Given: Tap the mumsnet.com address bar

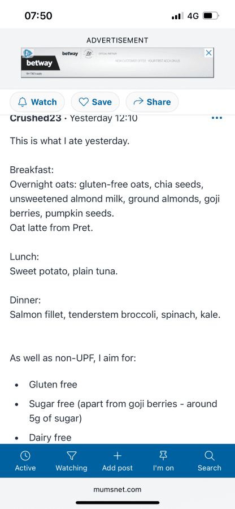Looking at the screenshot, I should 117,490.
